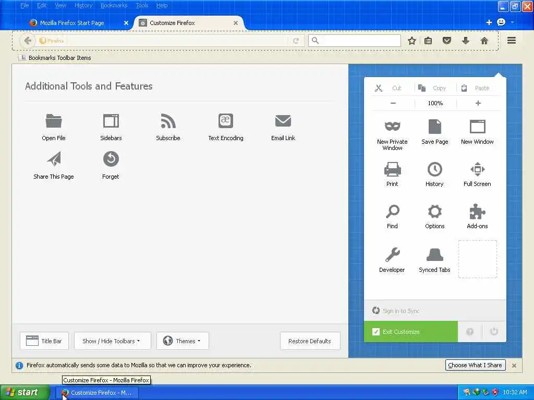
Task: Open the Downloads arrow icon
Action: (466, 41)
